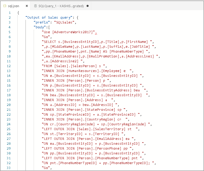The width and height of the screenshot is (204, 171).
Task: Click the database icon on SQLQuery_1 tab
Action: click(35, 6)
